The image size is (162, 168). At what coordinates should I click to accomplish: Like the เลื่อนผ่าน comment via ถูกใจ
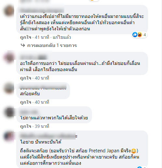click(26, 78)
